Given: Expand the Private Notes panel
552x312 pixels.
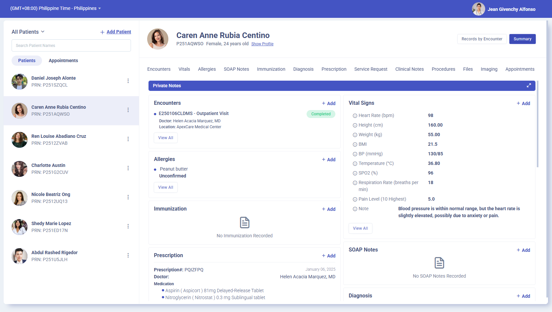Looking at the screenshot, I should (529, 86).
